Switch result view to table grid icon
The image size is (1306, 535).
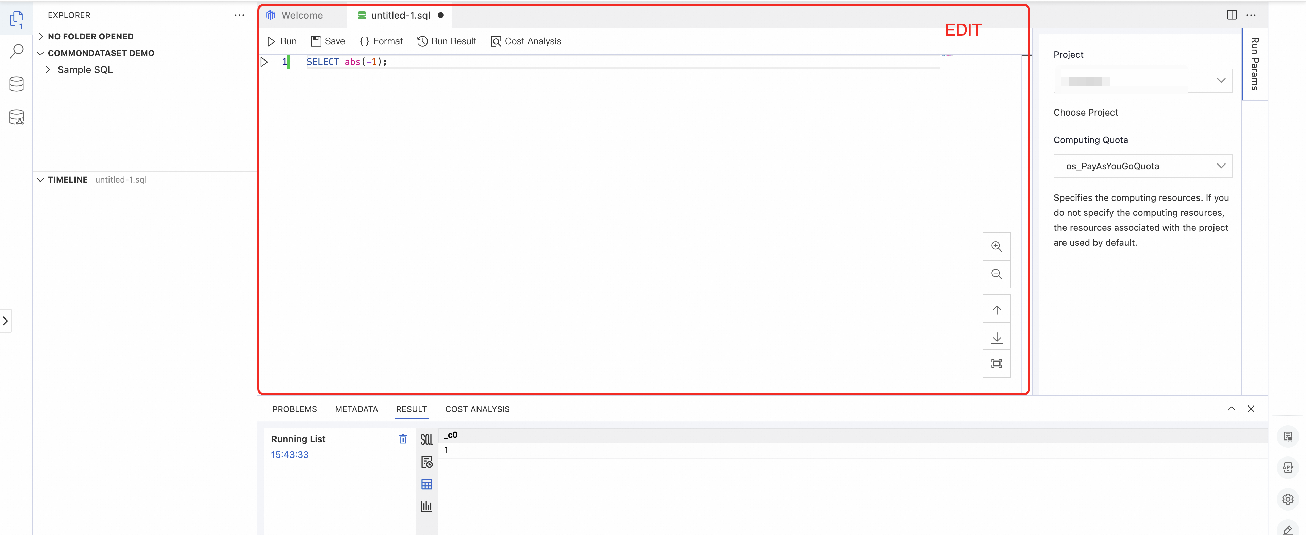(426, 484)
